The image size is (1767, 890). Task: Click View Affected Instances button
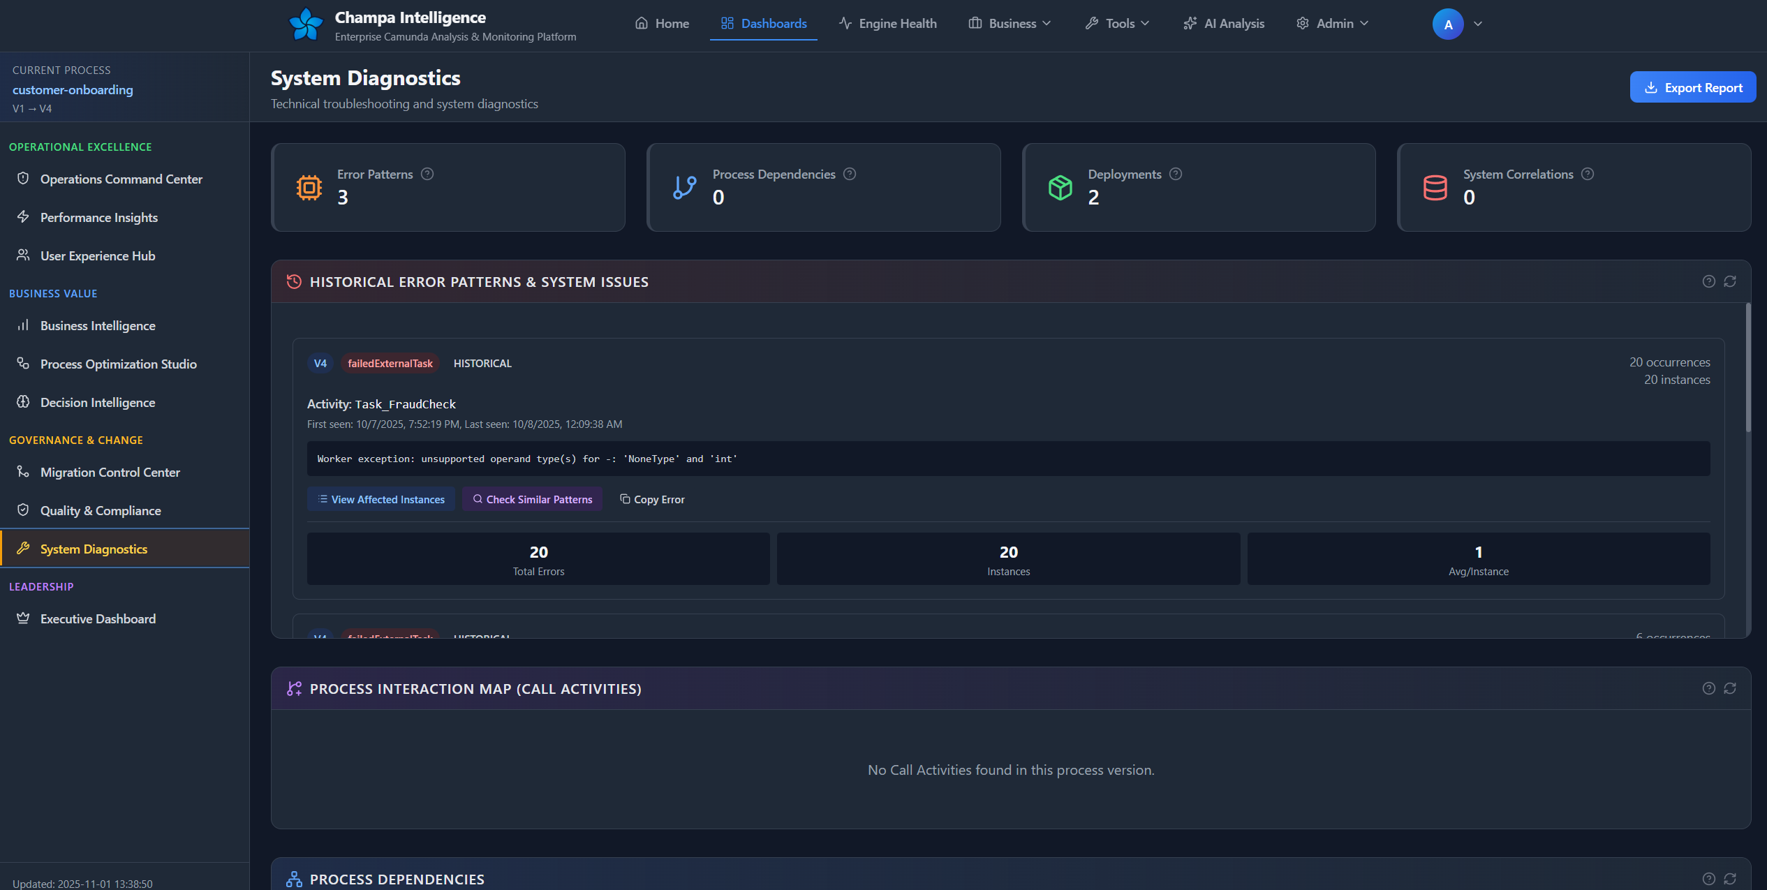(x=381, y=499)
